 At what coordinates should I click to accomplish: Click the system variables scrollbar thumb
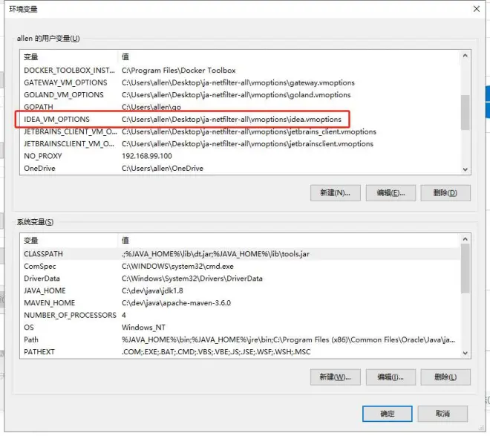click(x=465, y=269)
